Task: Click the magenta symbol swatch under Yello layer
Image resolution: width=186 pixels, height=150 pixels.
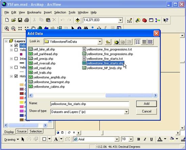Action: click(x=21, y=54)
